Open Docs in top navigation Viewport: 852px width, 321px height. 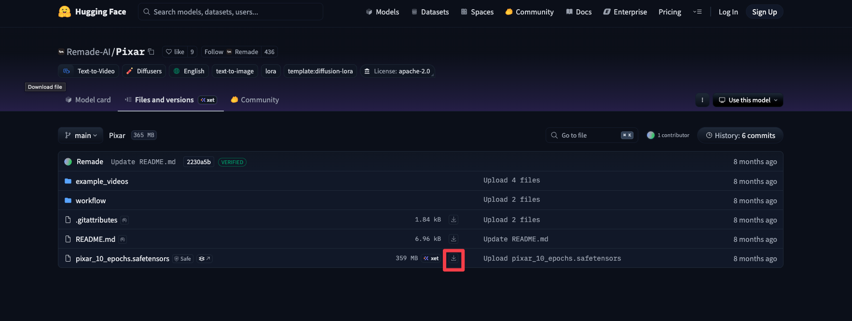click(578, 12)
